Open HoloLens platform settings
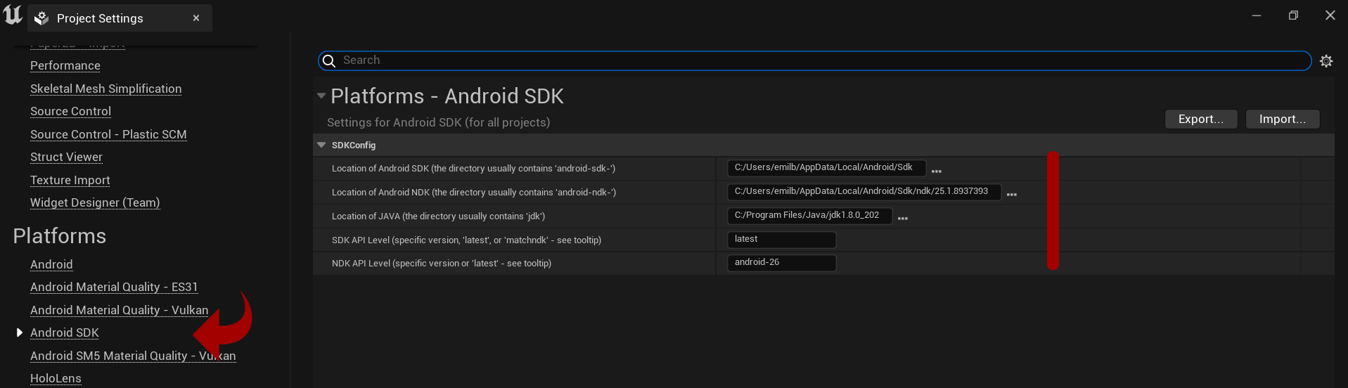Viewport: 1348px width, 388px height. (56, 378)
